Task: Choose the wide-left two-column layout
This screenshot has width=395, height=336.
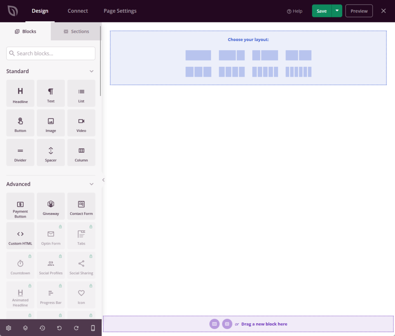Action: click(x=232, y=55)
